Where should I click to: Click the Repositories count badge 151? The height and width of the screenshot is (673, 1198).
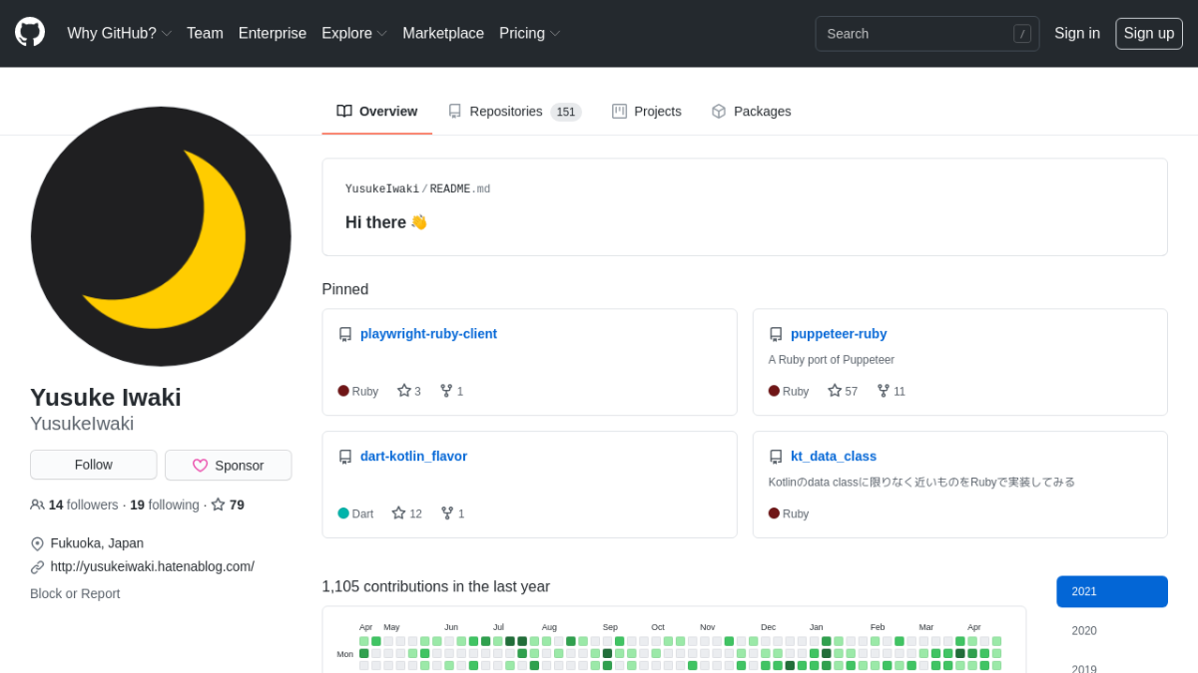pyautogui.click(x=566, y=112)
